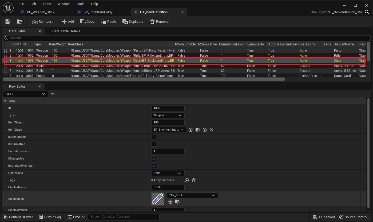Screen dimensions: 373x222
Task: Create new ItemClass with plus icon
Action: (205, 130)
